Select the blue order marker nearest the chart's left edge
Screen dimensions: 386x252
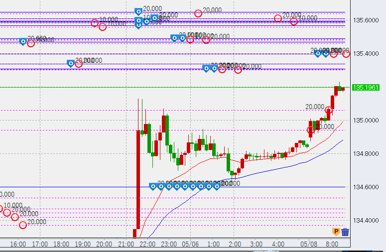(x=23, y=41)
